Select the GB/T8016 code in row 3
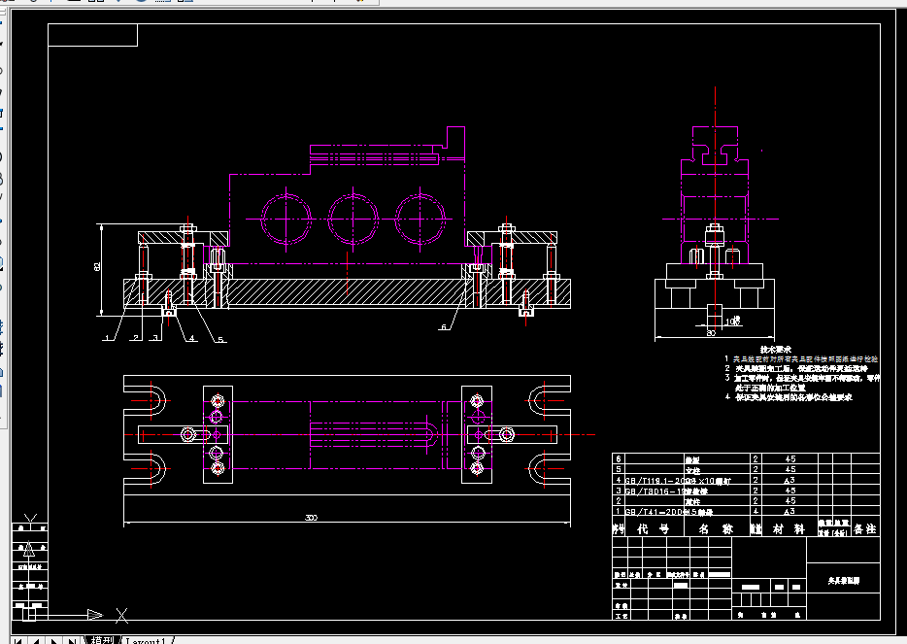907x644 pixels. [x=654, y=491]
